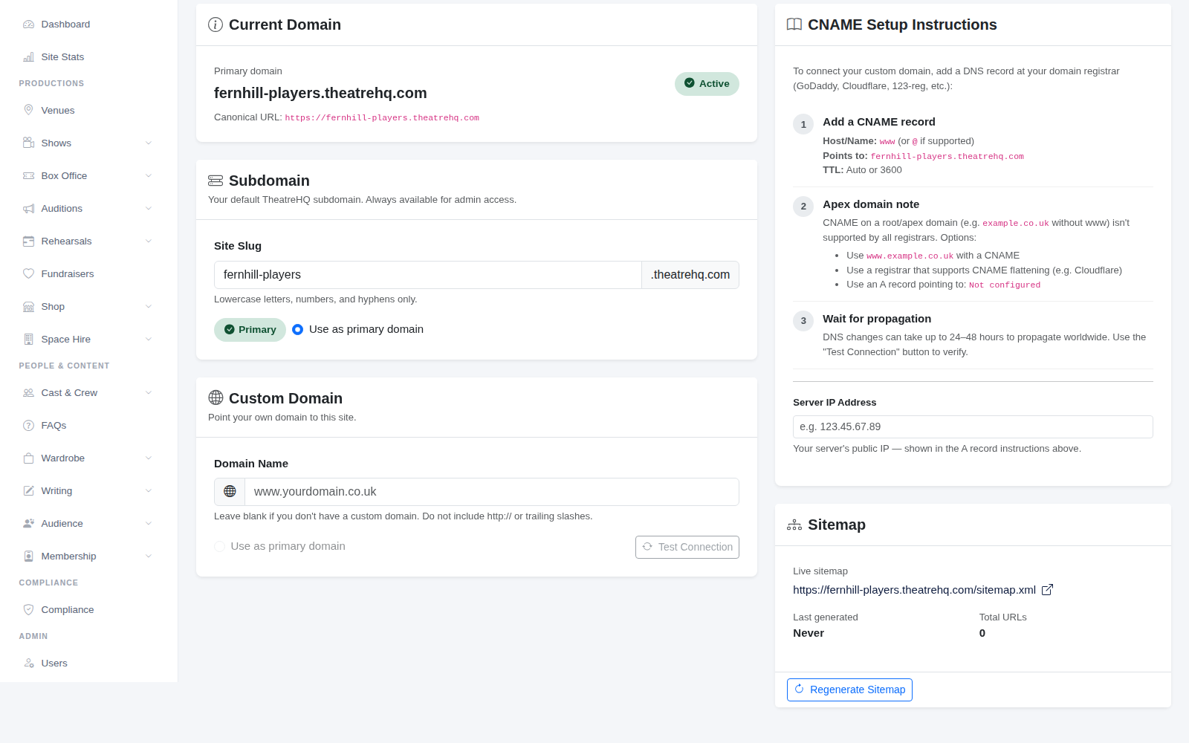Click the 'Points to' fernhill-players.theatrehq.com value
Image resolution: width=1189 pixels, height=743 pixels.
[x=947, y=156]
